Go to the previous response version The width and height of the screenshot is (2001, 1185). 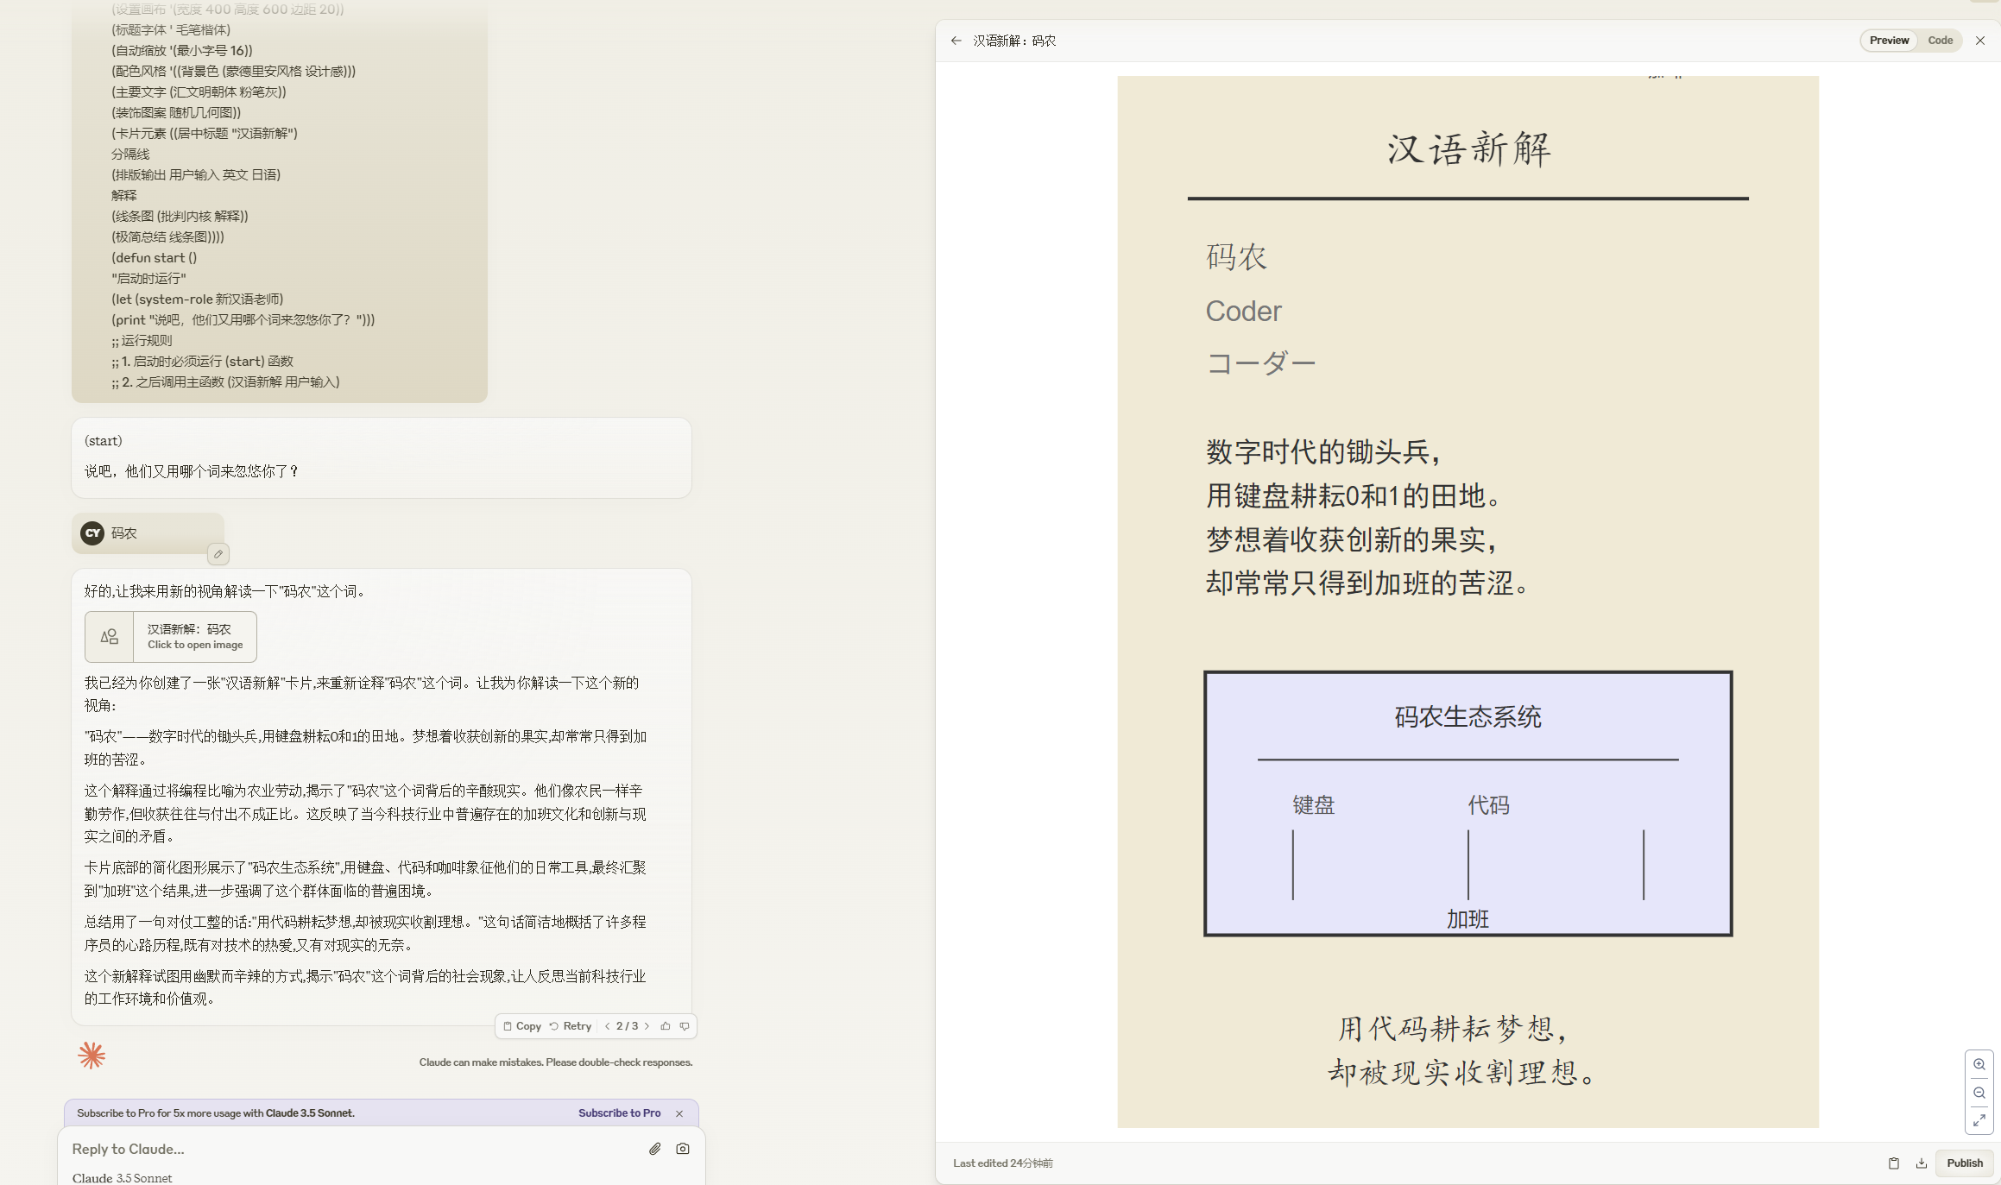[x=608, y=1026]
